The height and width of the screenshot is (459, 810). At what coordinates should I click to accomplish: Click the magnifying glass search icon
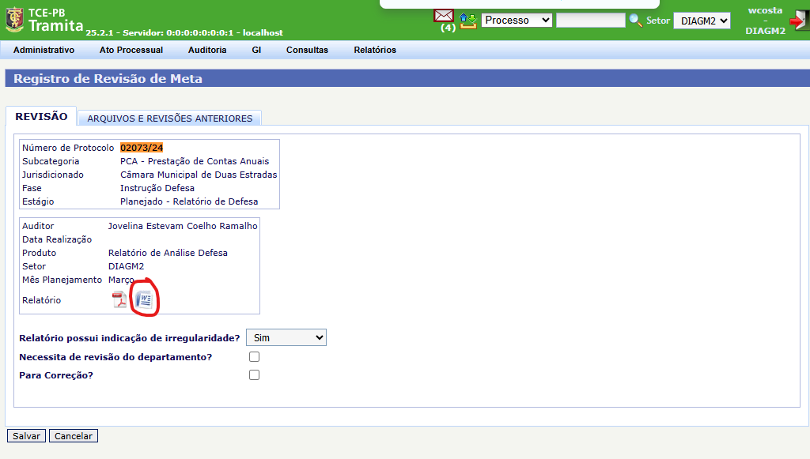coord(635,21)
